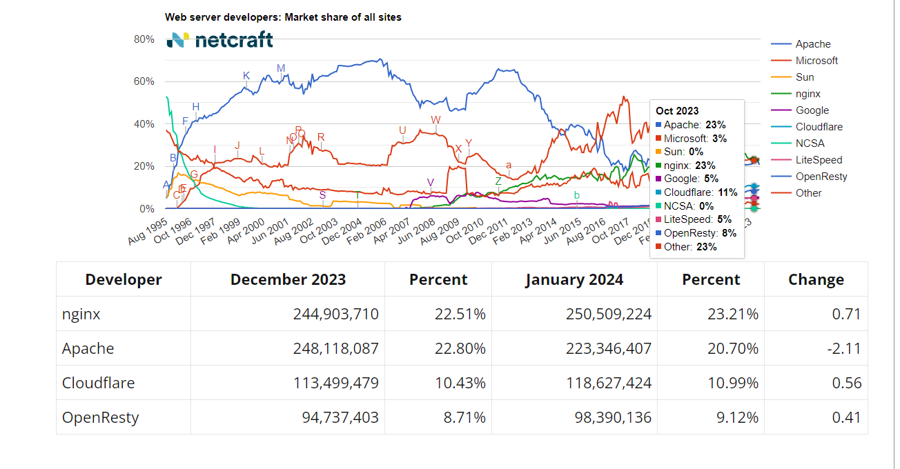900x469 pixels.
Task: Click annotation marker M on the chart
Action: pos(280,68)
